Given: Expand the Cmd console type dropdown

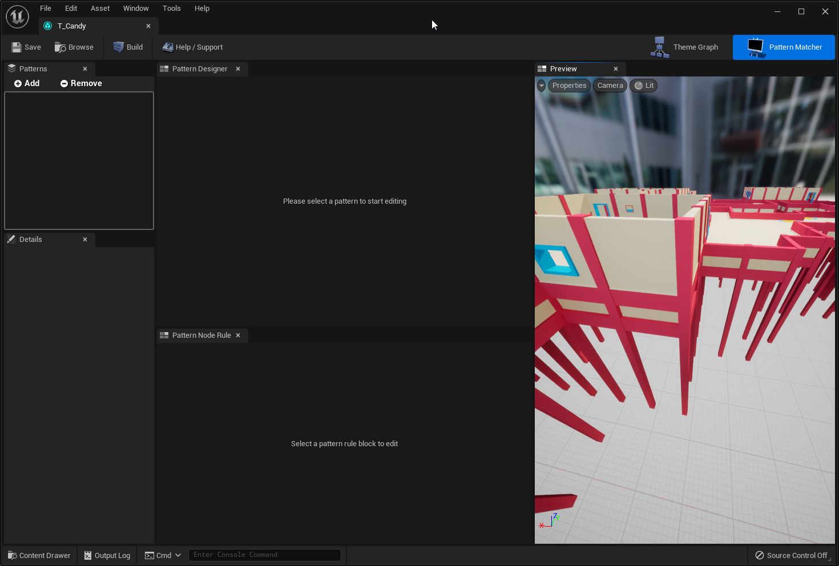Looking at the screenshot, I should (163, 555).
